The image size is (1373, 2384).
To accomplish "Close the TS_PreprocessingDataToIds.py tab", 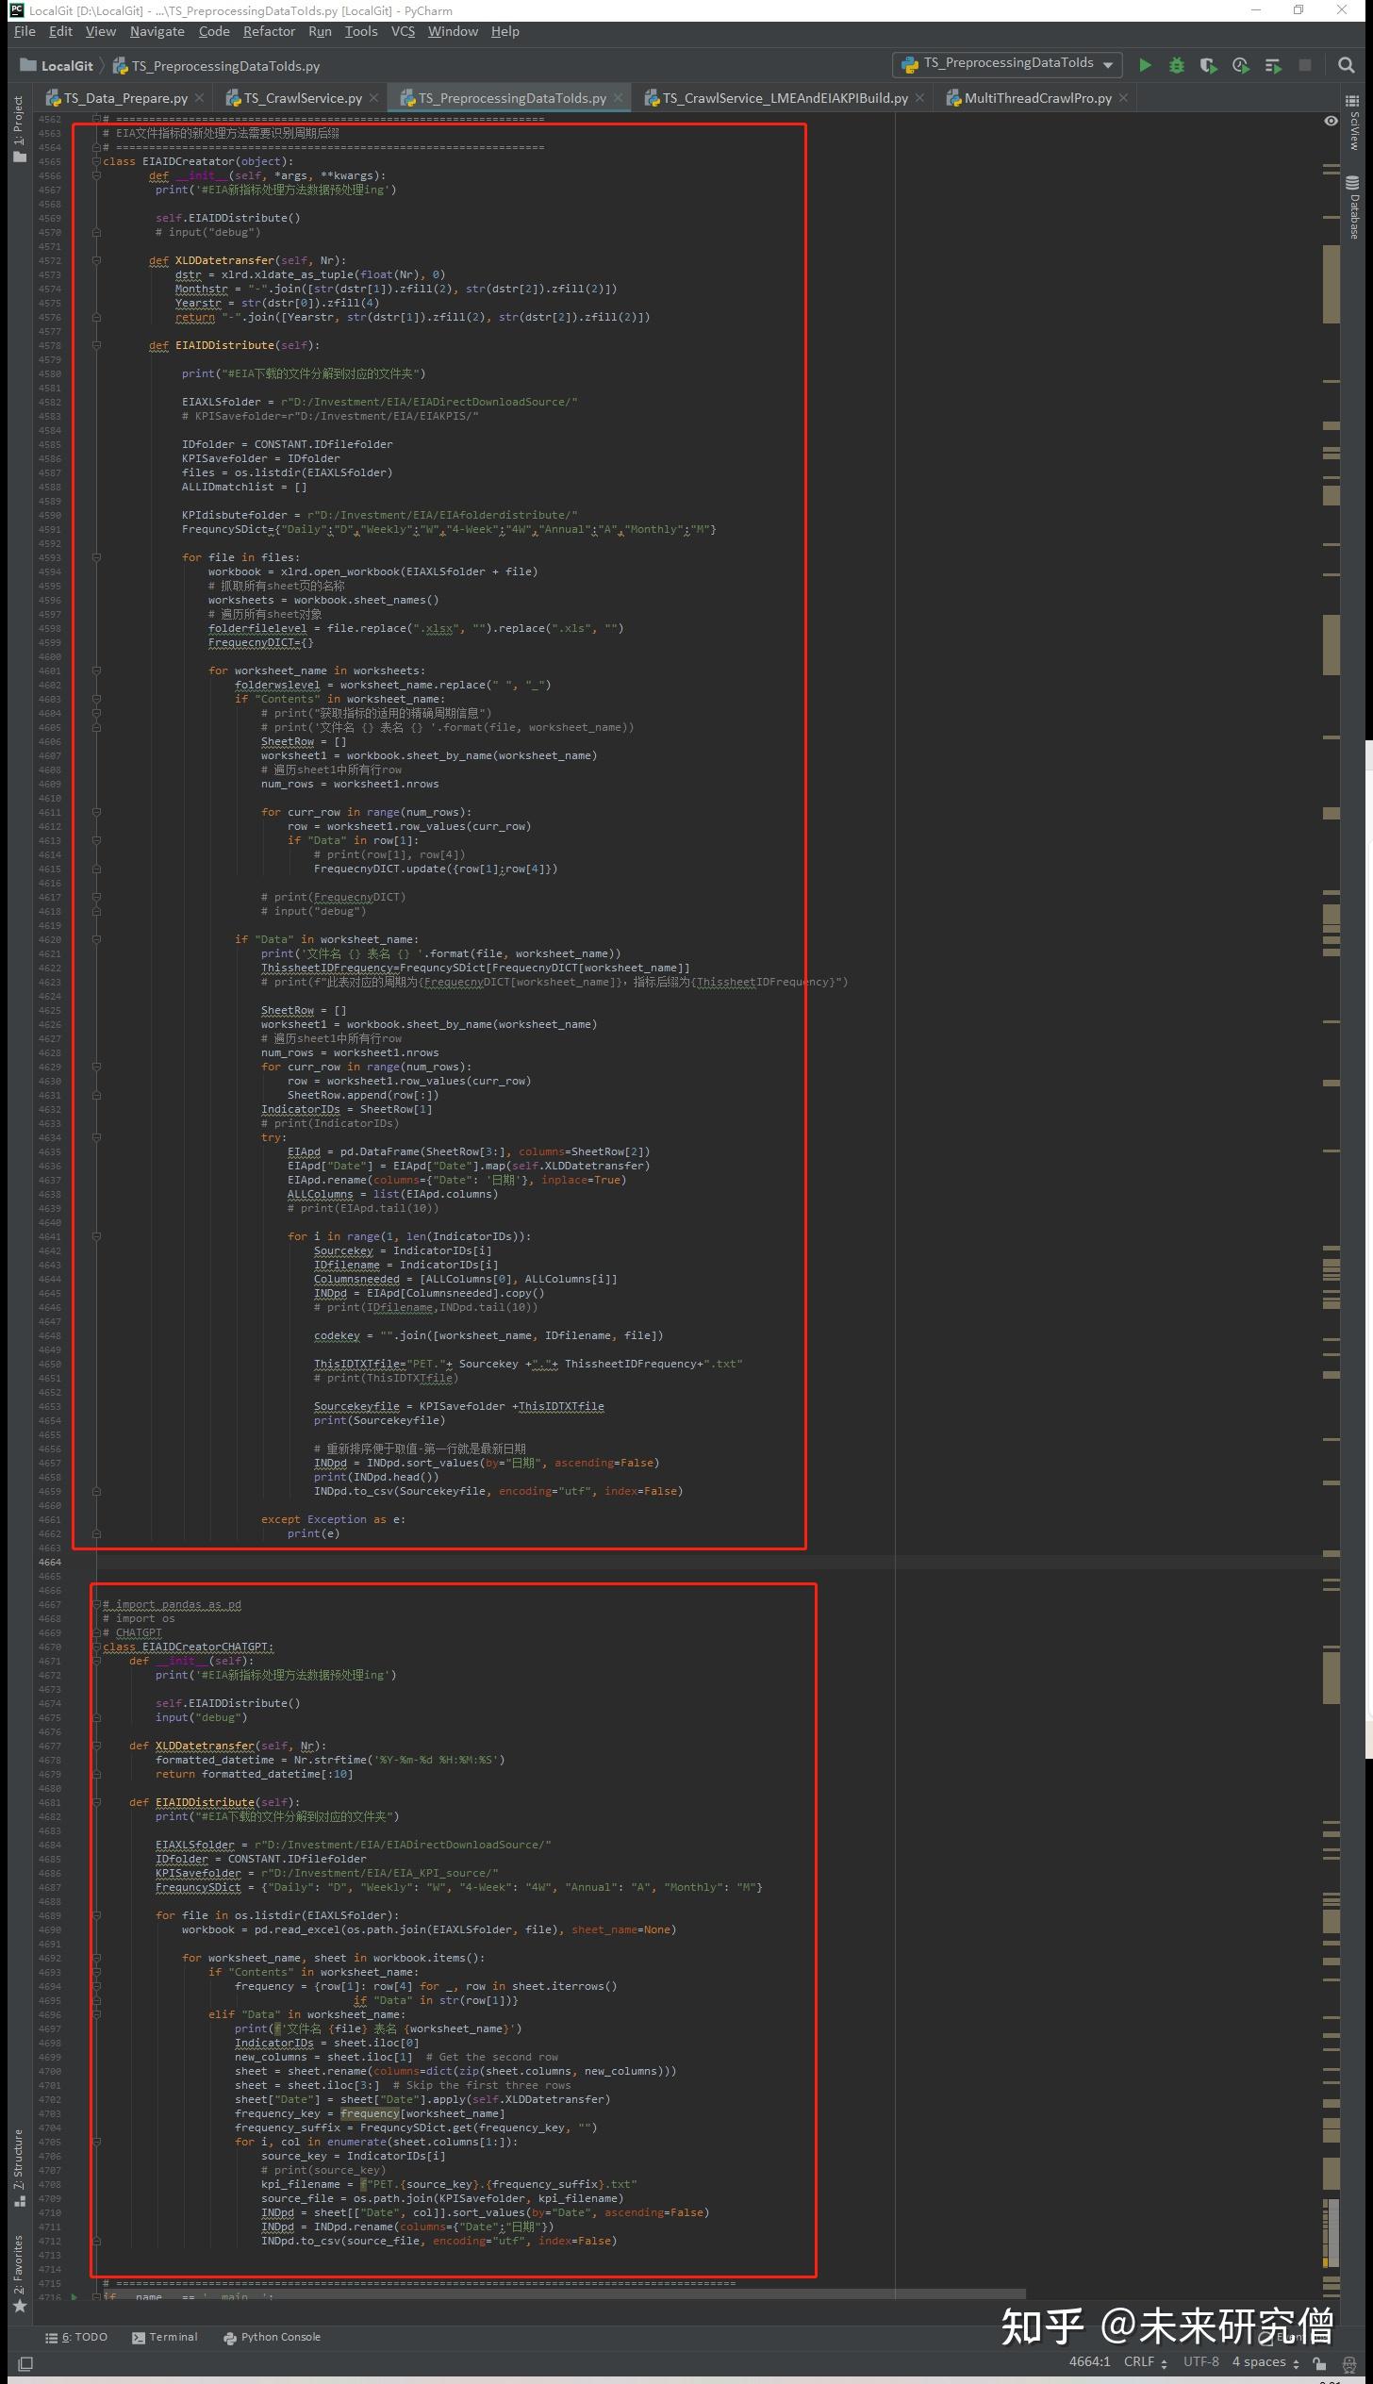I will 619,98.
